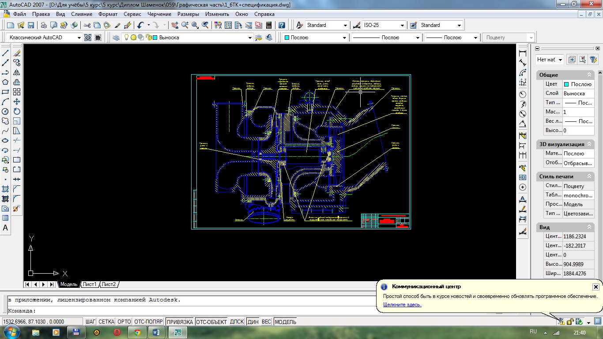Select the Rectangle drawing tool
The width and height of the screenshot is (603, 339).
click(x=5, y=92)
